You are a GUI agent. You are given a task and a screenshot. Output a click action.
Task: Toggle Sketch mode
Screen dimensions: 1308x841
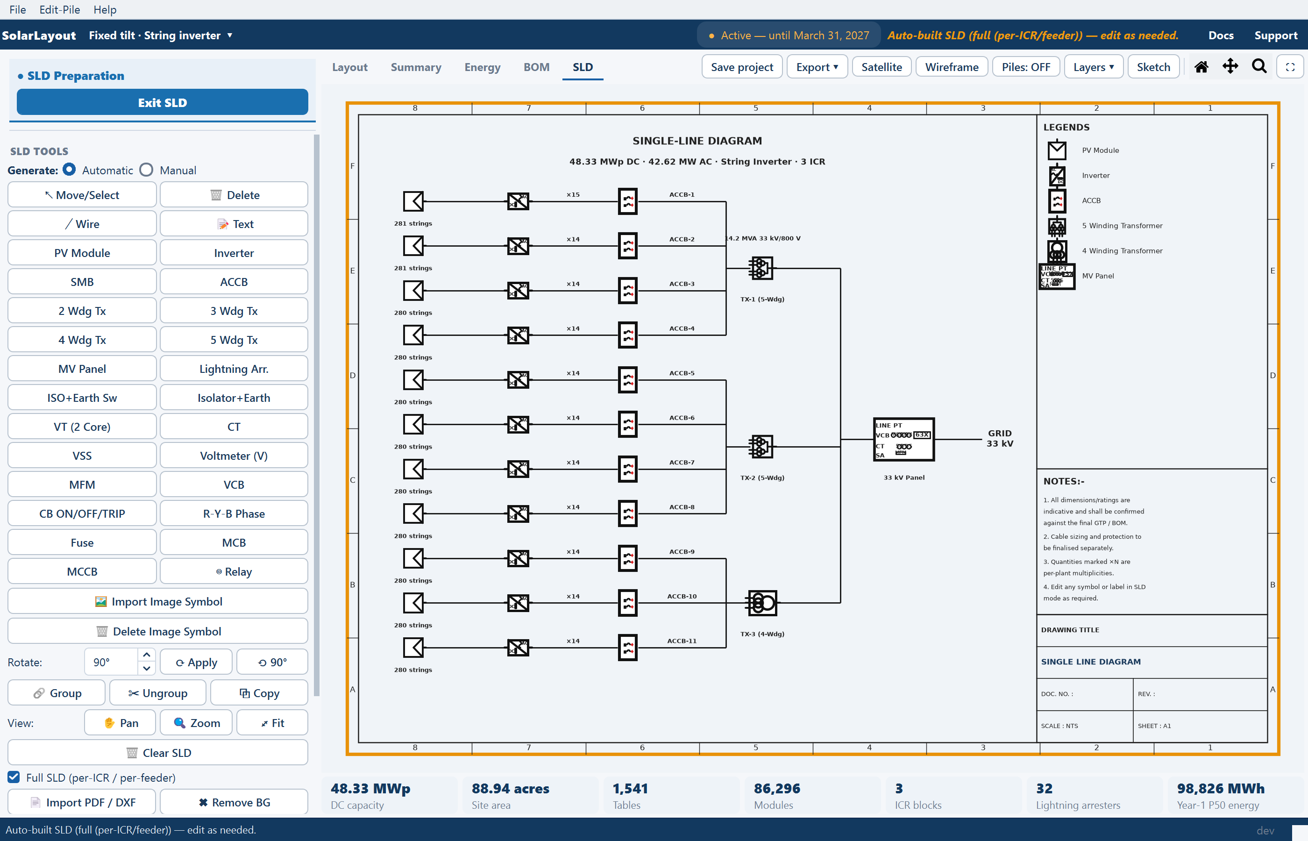[1153, 67]
